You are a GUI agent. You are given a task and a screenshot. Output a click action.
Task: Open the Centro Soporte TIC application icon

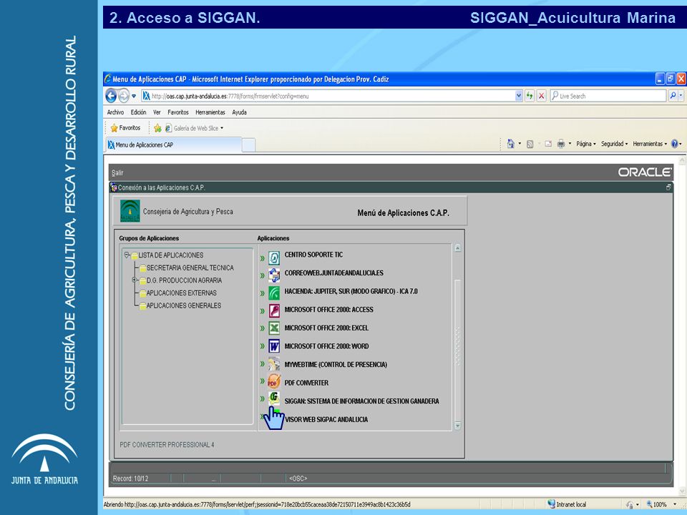274,257
